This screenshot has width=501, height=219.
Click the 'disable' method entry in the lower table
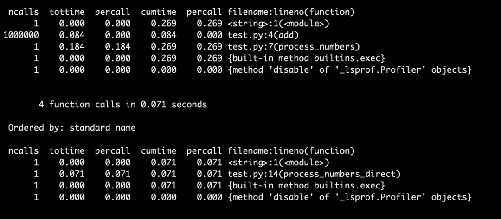pyautogui.click(x=349, y=197)
